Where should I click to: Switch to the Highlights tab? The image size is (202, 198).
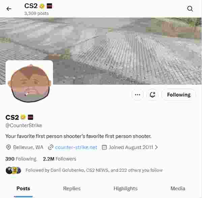tap(125, 189)
